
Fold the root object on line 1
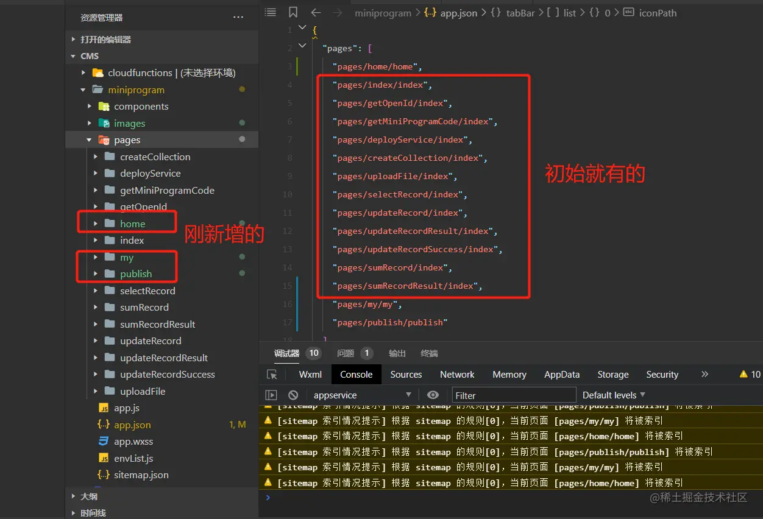(x=302, y=27)
